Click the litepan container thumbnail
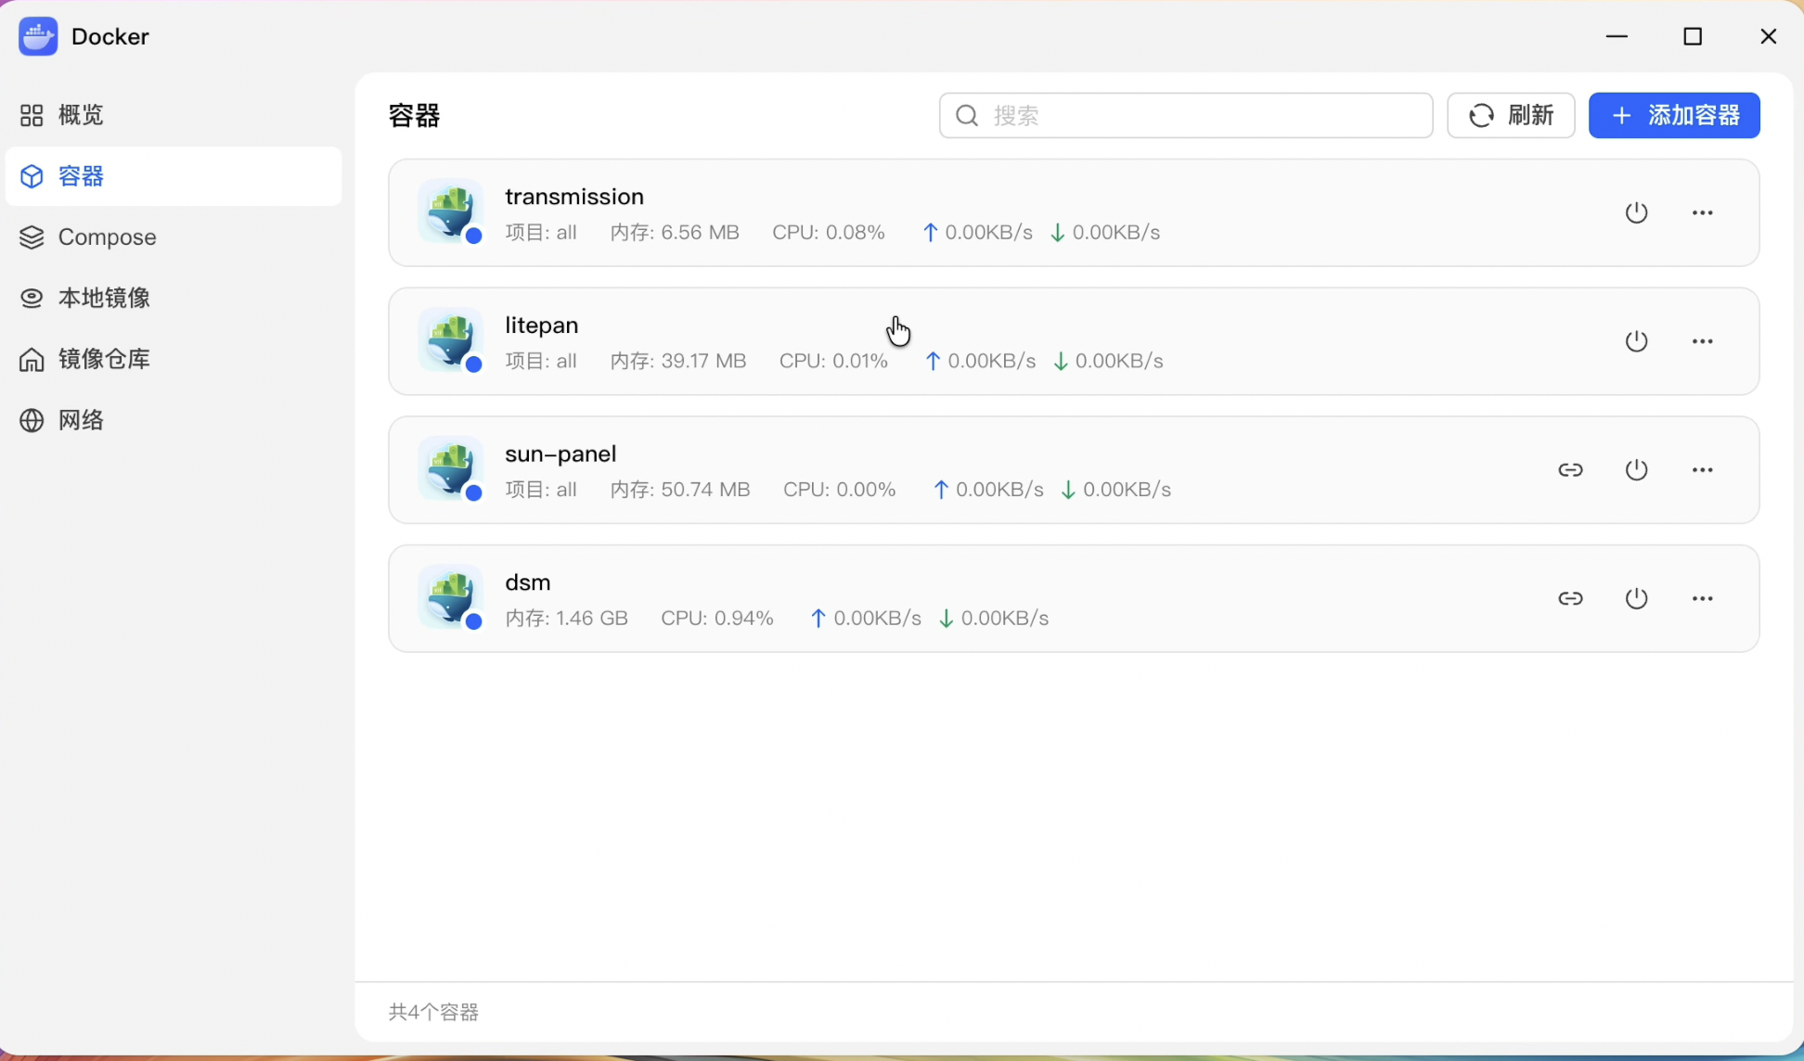This screenshot has height=1061, width=1804. (x=450, y=340)
